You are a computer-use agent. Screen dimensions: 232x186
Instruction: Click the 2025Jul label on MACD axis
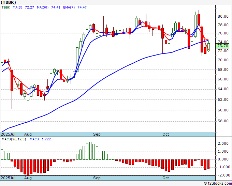click(x=8, y=178)
